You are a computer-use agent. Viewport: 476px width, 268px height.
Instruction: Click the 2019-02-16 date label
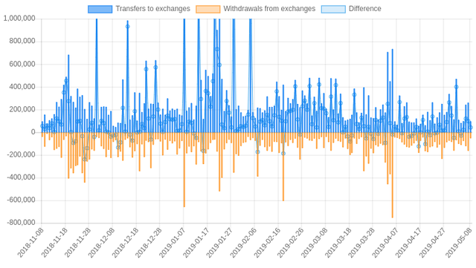[x=267, y=243]
